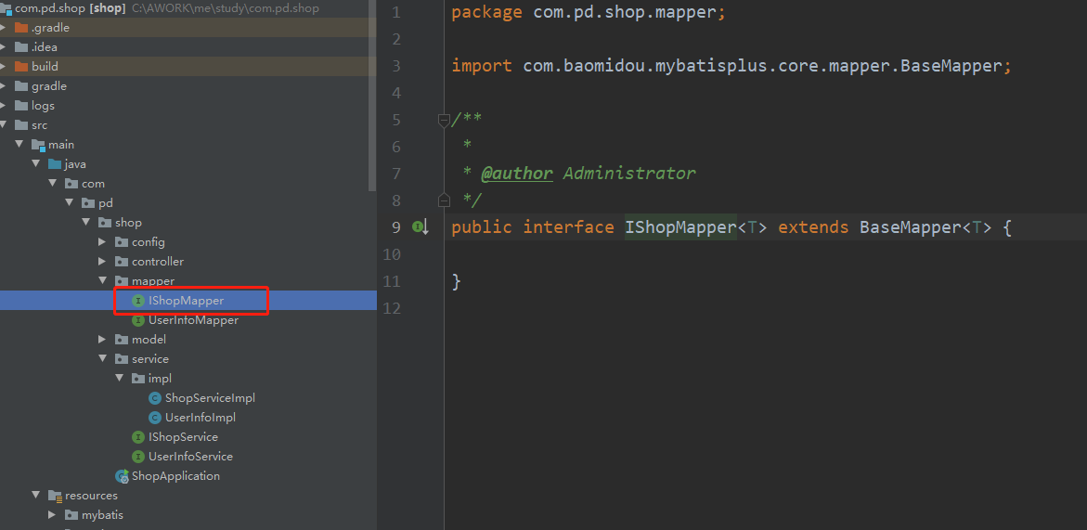Open UserInfoMapper in the project tree
Image resolution: width=1087 pixels, height=530 pixels.
[193, 320]
